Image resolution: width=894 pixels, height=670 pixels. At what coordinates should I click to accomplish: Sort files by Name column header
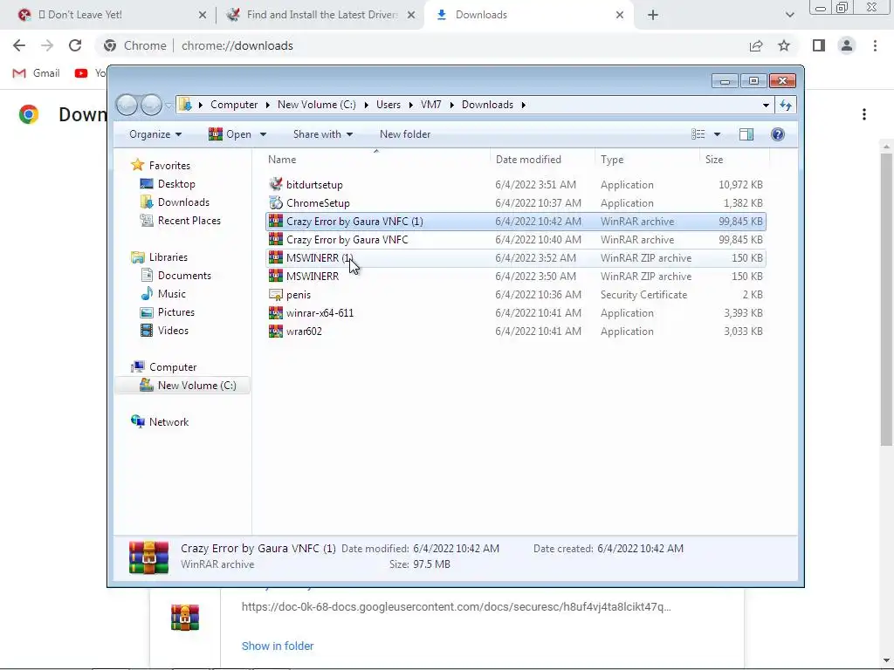pos(376,160)
